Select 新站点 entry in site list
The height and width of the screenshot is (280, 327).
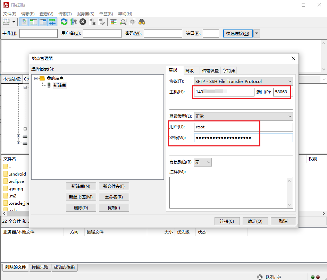click(60, 85)
